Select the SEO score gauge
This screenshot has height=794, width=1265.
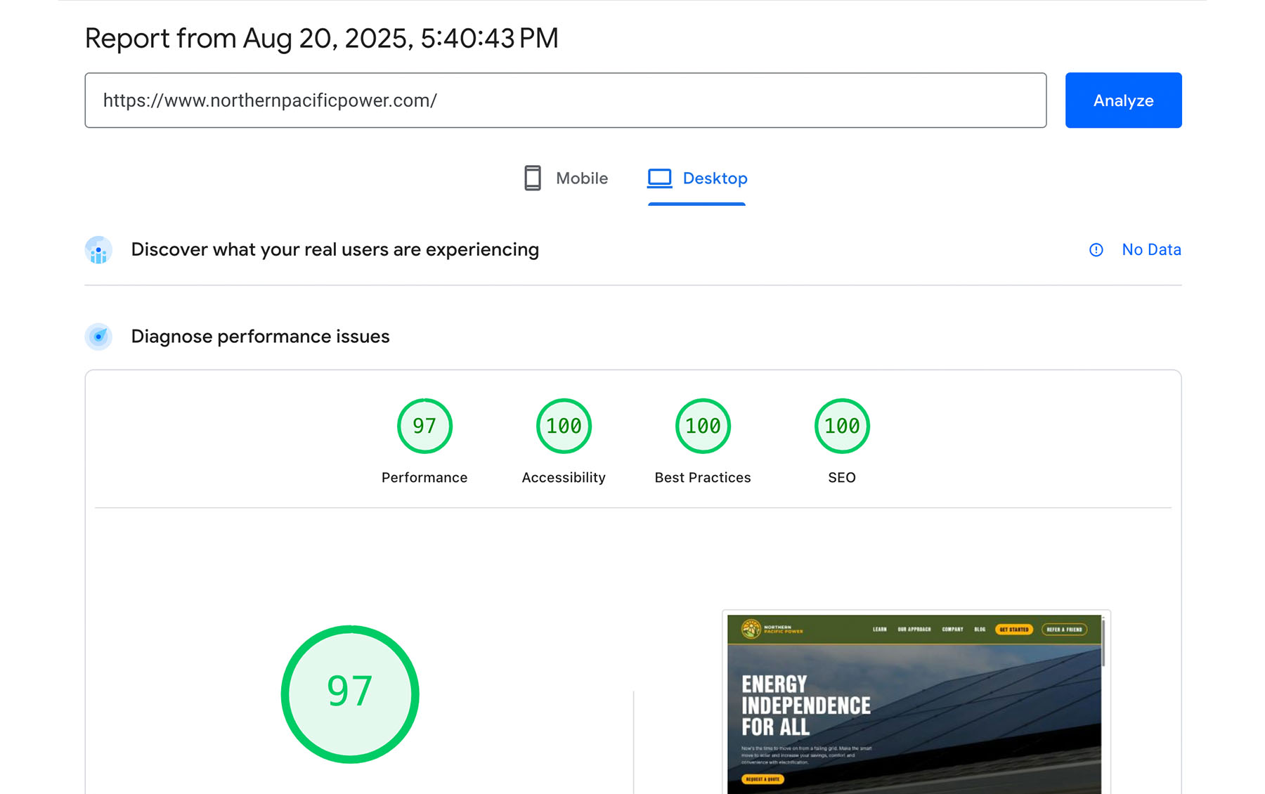tap(841, 427)
